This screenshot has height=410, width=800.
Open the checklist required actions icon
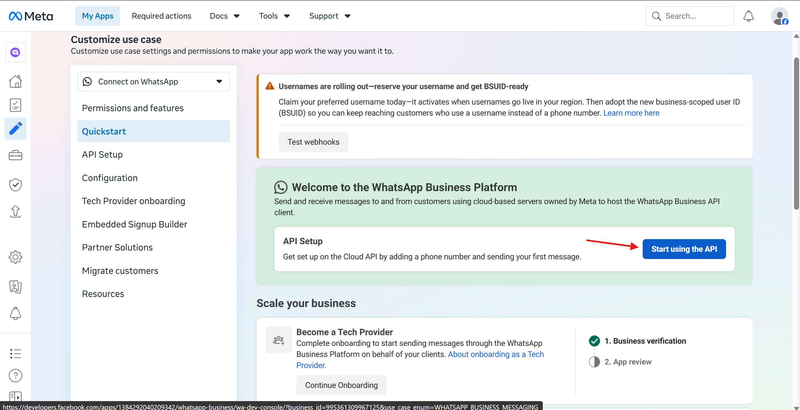(x=15, y=105)
